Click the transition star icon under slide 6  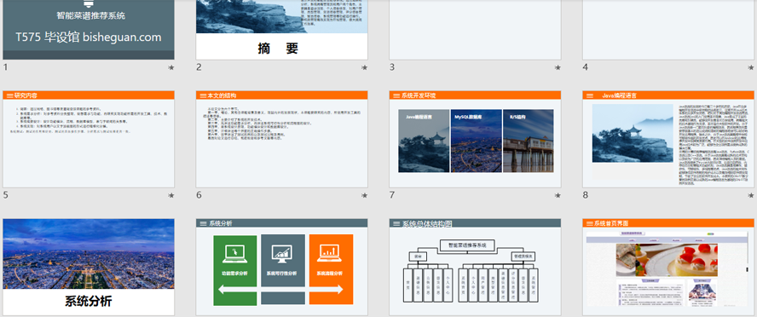click(x=365, y=195)
